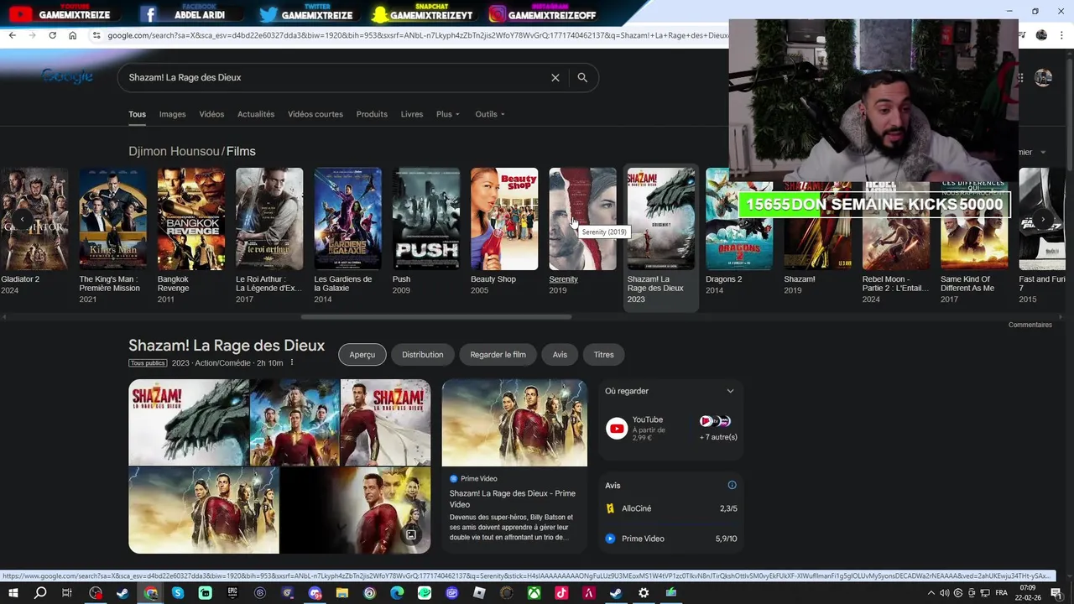Open Shazam! La Rage des Dieux - Prime Vidéo link
1074x604 pixels.
pyautogui.click(x=512, y=499)
